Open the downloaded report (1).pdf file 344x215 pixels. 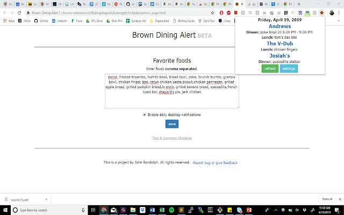pyautogui.click(x=19, y=200)
